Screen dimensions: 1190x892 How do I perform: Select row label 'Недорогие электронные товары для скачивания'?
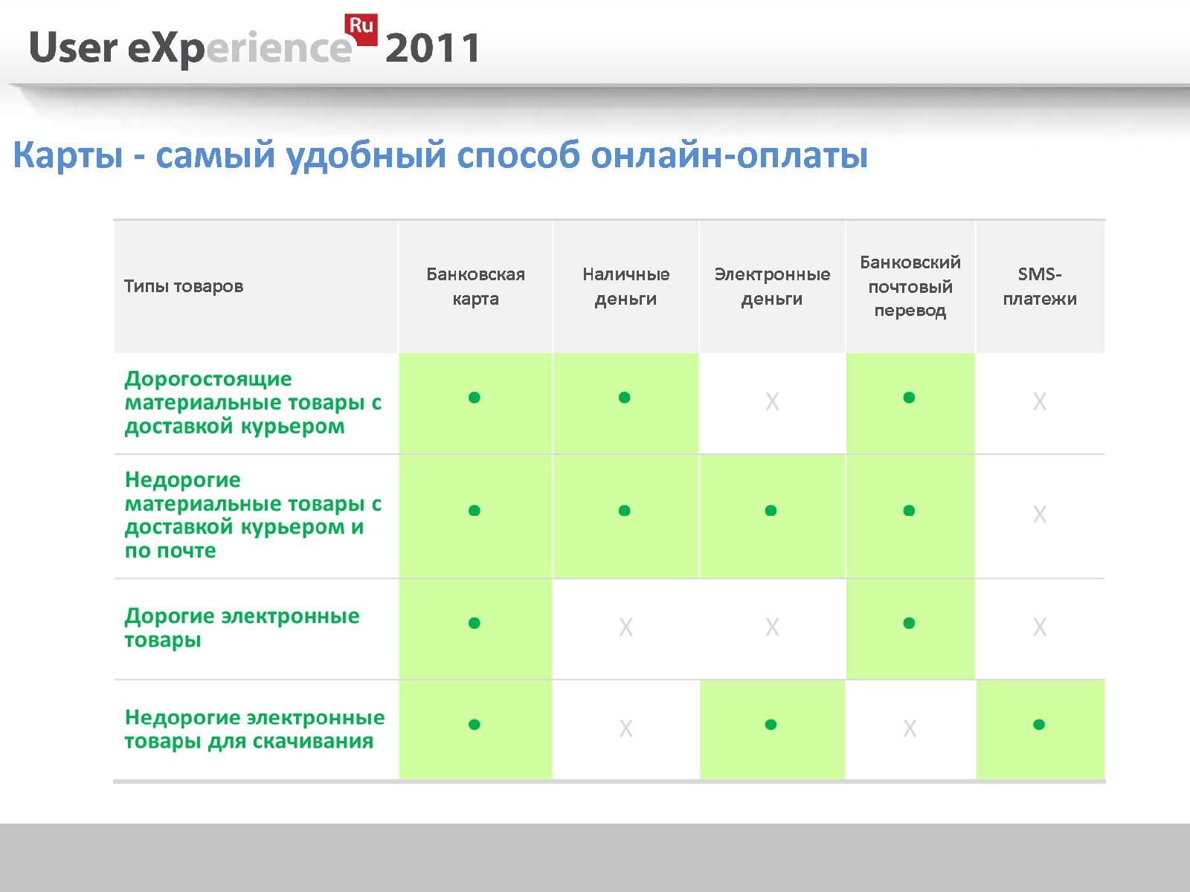pyautogui.click(x=254, y=729)
